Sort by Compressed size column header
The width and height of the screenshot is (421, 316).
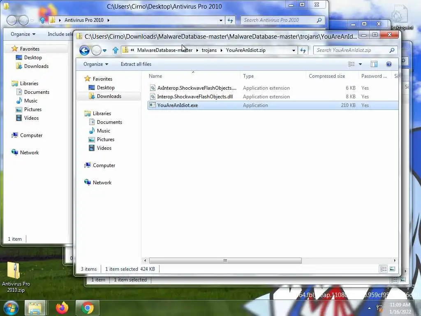coord(332,76)
